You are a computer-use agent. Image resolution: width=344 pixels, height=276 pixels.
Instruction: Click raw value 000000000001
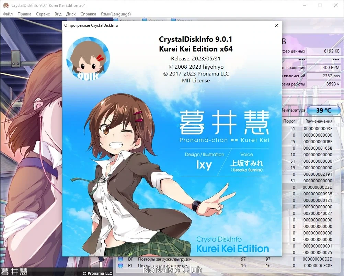pos(318,246)
